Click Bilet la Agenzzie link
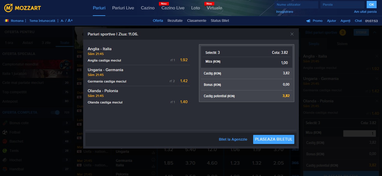 pyautogui.click(x=233, y=139)
